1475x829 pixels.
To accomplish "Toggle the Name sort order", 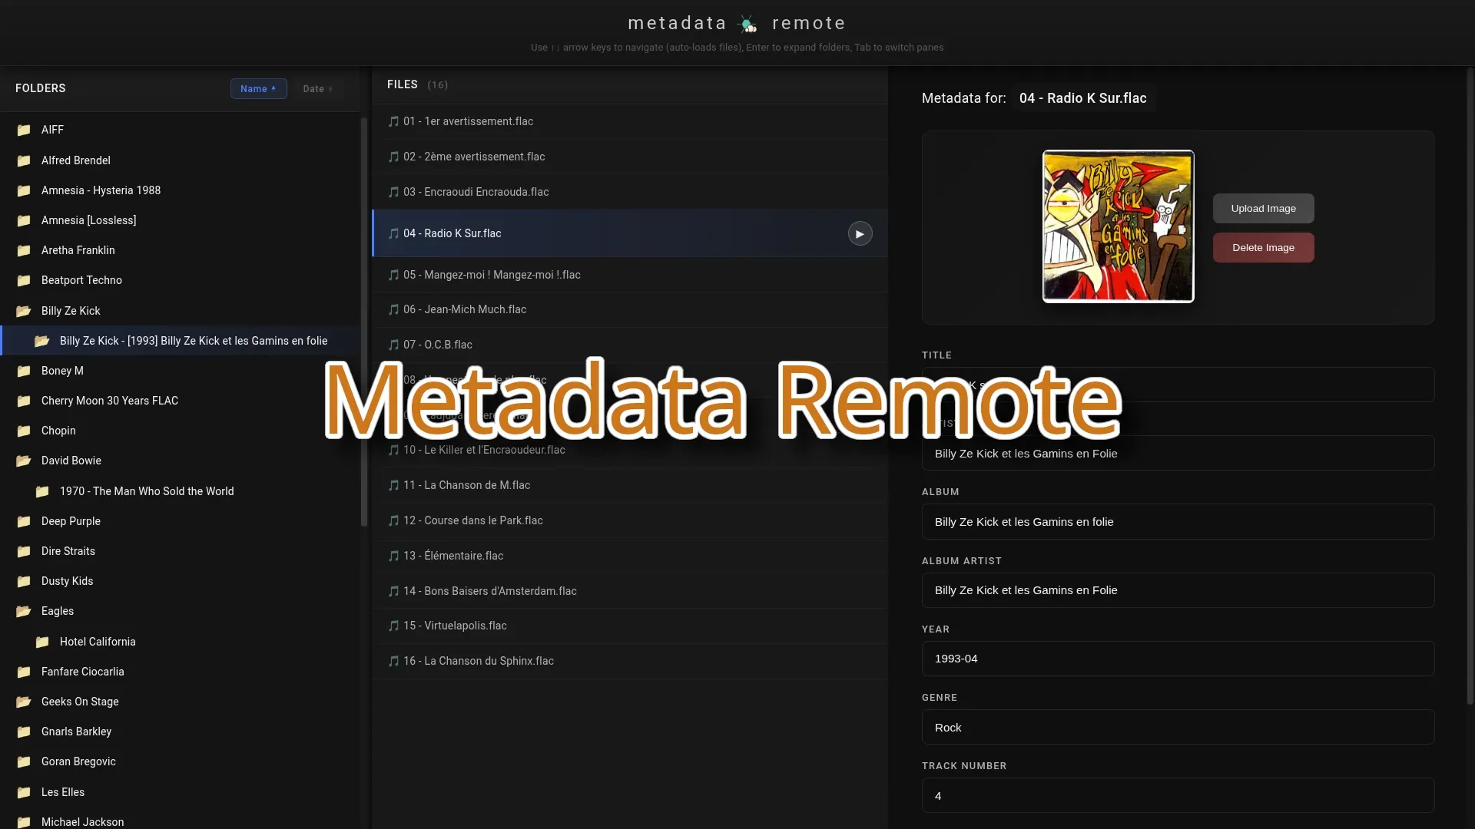I will point(258,88).
